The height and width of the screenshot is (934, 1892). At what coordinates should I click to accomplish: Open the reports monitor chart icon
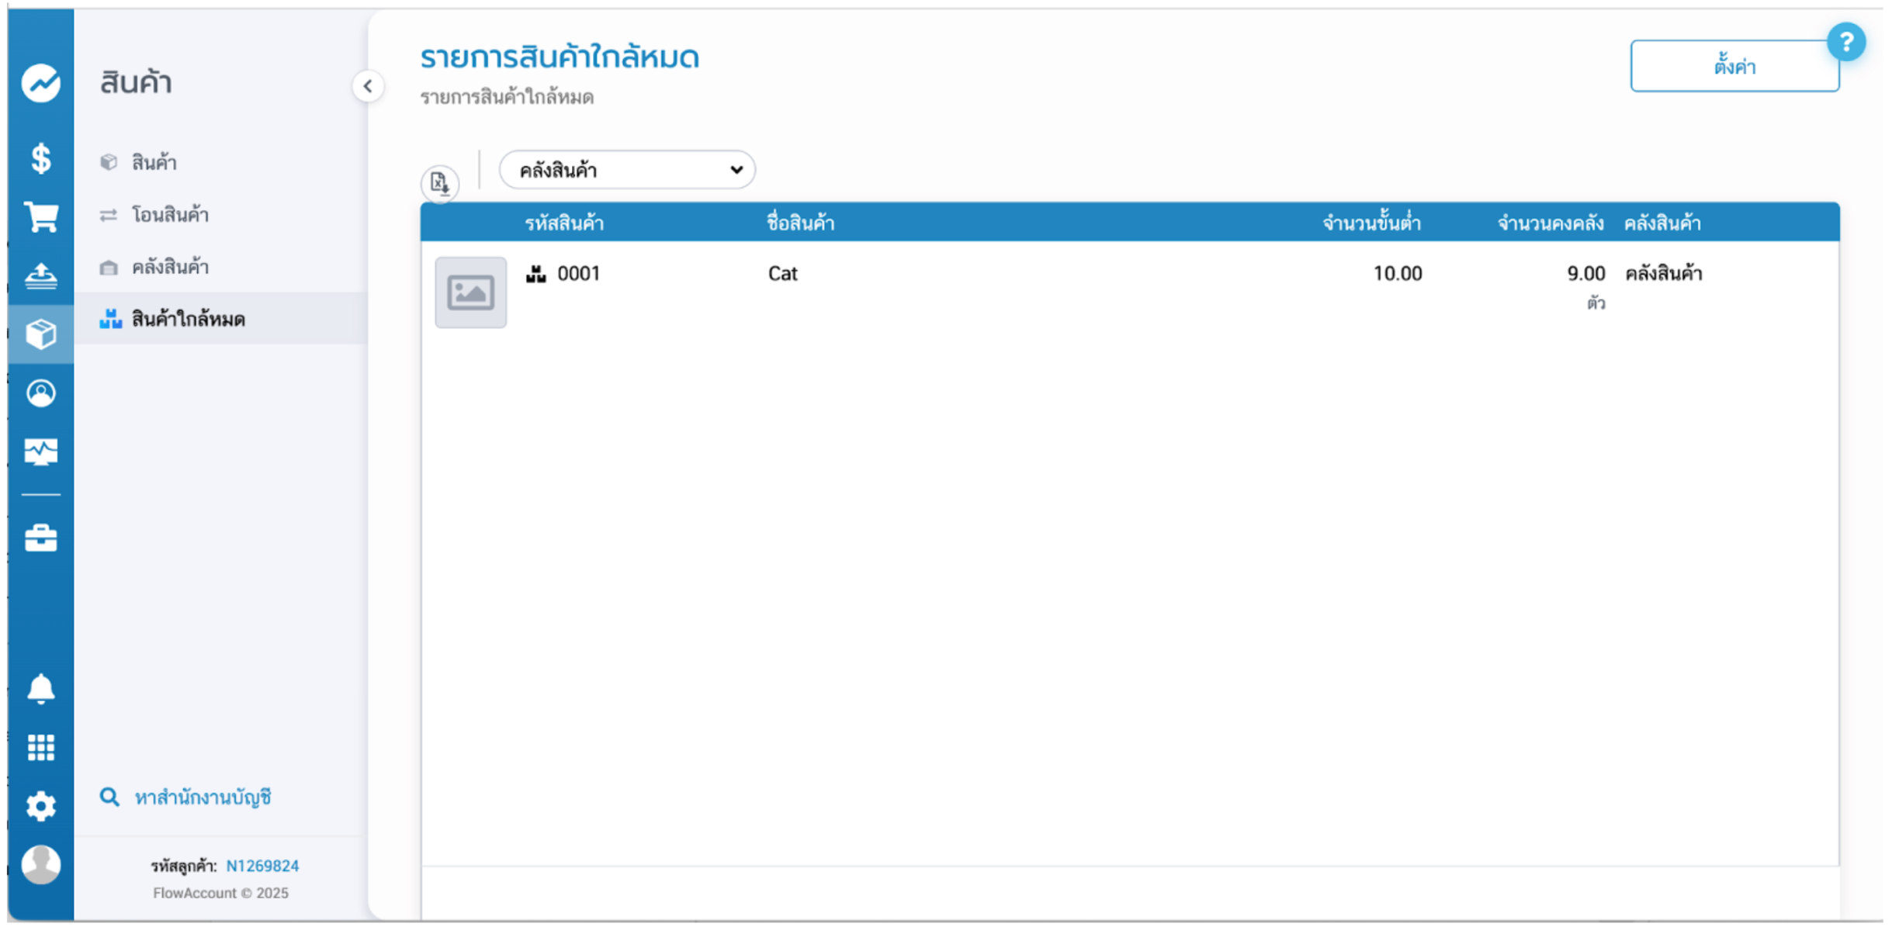[40, 451]
